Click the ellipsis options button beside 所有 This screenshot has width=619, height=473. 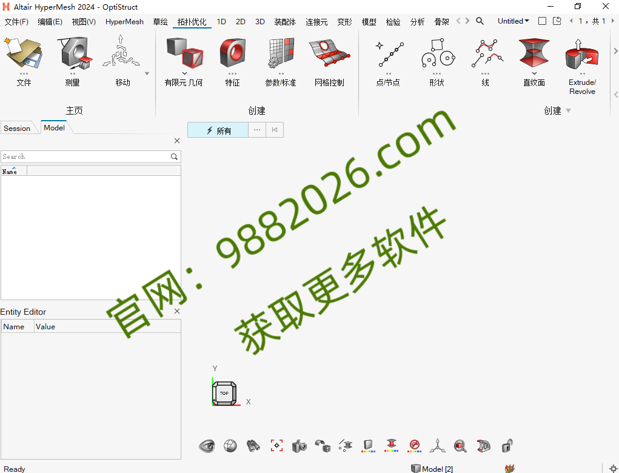pyautogui.click(x=257, y=130)
